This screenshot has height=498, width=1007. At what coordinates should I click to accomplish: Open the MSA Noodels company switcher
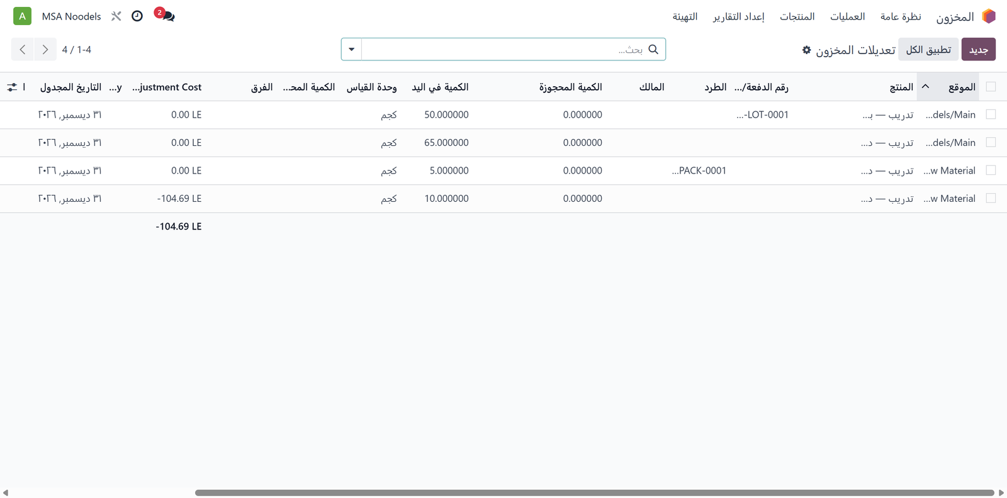71,16
